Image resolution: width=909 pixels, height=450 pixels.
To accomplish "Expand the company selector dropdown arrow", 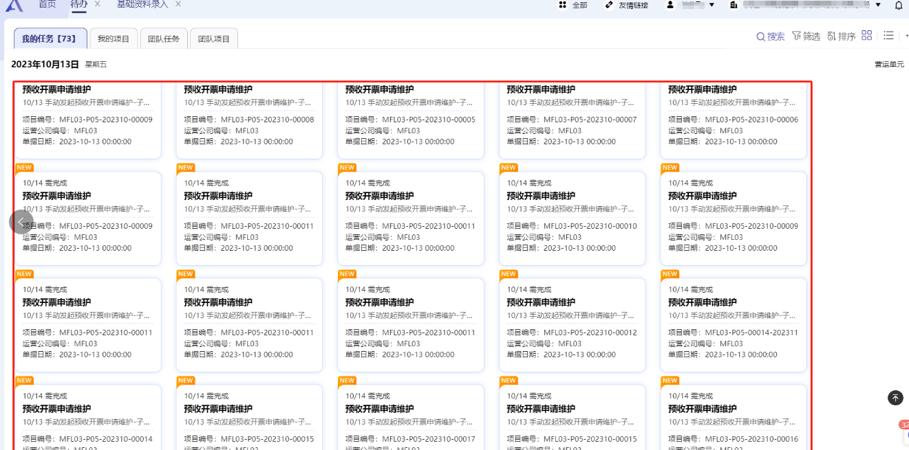I will click(878, 5).
